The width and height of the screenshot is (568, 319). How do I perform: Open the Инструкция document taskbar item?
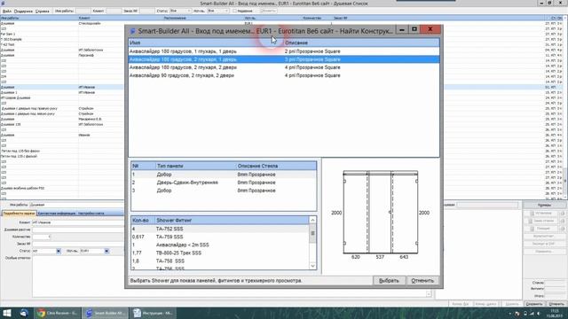click(x=153, y=313)
